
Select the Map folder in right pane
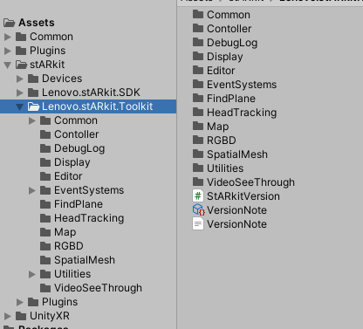[x=210, y=127]
